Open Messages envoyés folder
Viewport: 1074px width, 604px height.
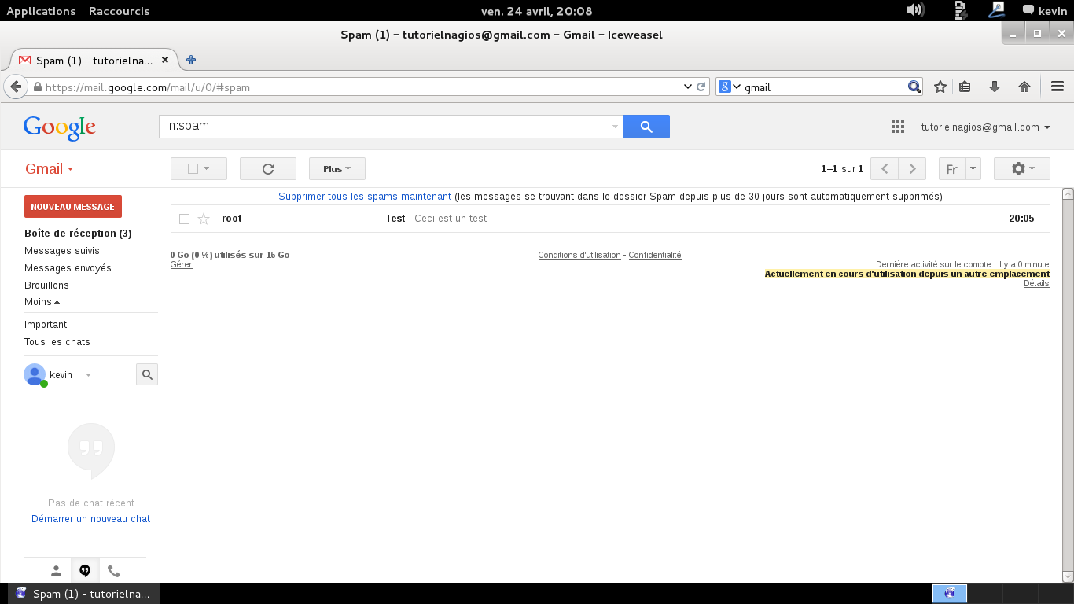coord(68,268)
